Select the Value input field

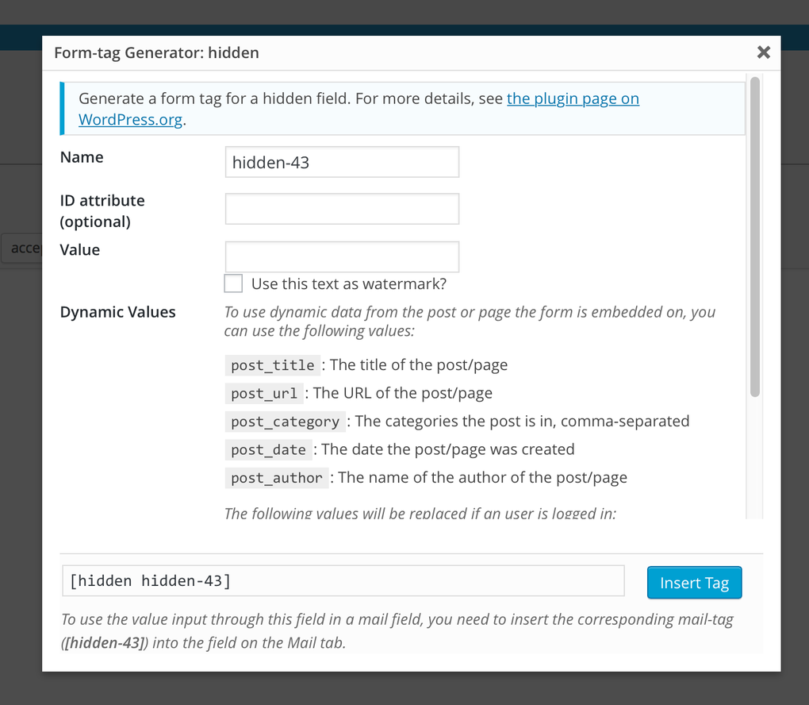click(x=342, y=256)
